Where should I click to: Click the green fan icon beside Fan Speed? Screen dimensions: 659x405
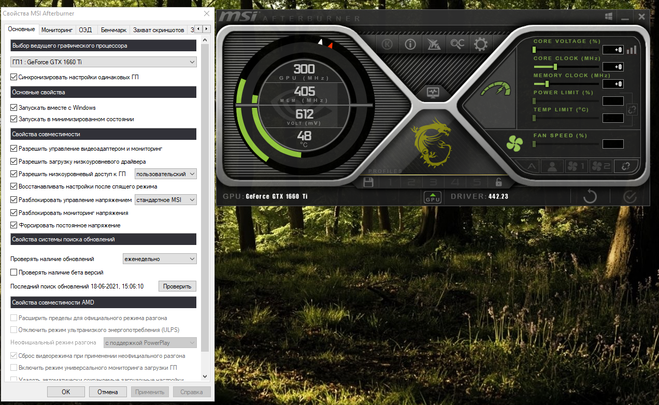pyautogui.click(x=515, y=143)
